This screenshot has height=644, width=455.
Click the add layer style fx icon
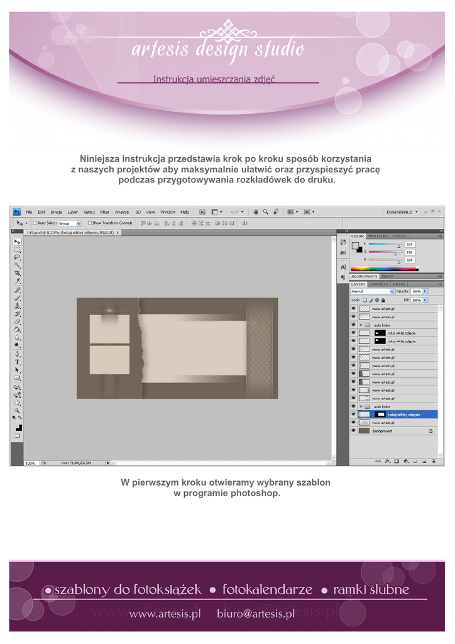388,461
